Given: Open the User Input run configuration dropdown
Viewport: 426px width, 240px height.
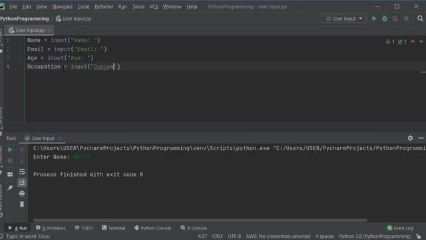Looking at the screenshot, I should 343,19.
